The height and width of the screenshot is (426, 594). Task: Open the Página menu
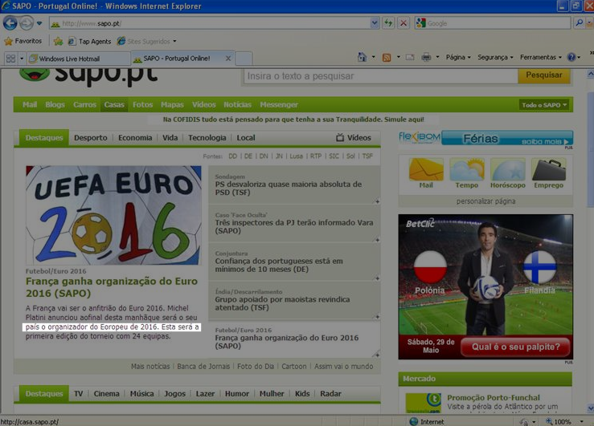click(458, 57)
